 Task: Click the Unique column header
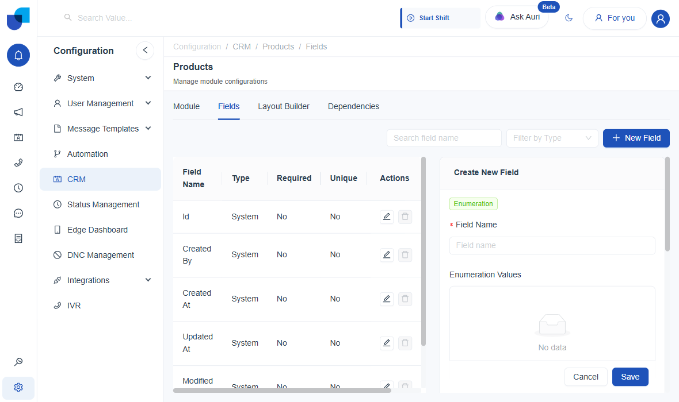tap(344, 178)
